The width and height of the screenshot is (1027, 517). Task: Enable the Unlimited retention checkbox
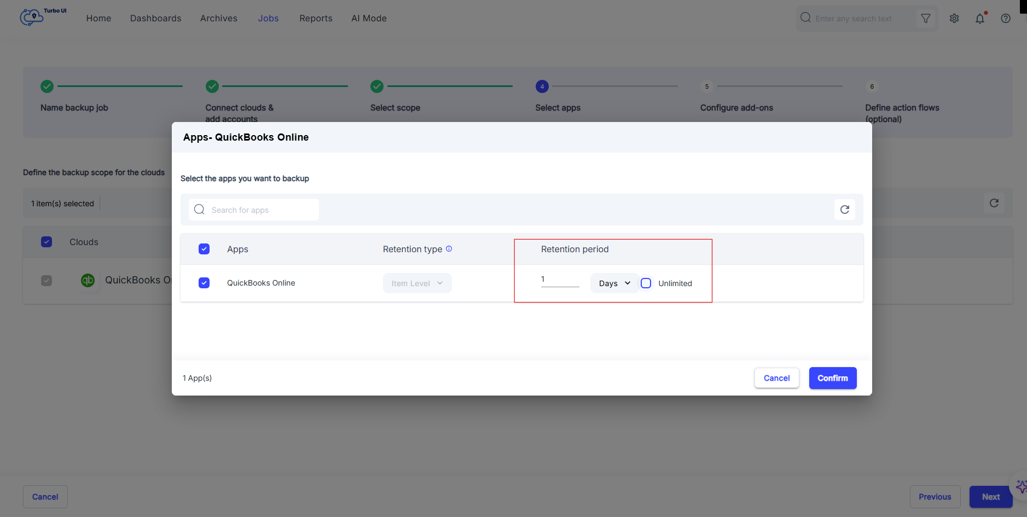click(646, 283)
